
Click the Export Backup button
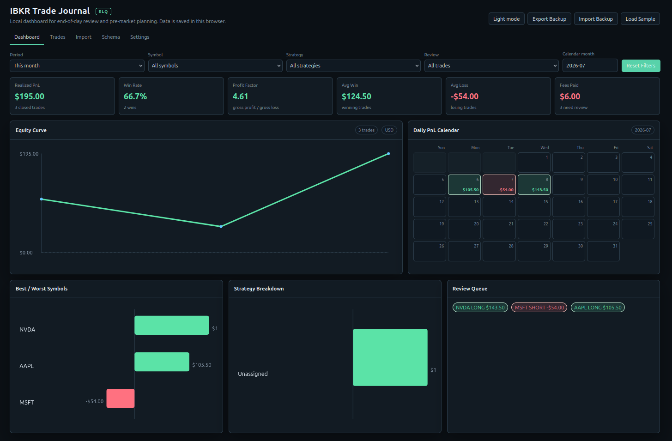[x=549, y=19]
